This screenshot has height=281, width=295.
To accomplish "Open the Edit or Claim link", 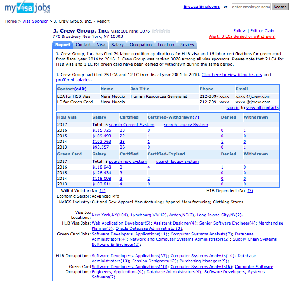I will [263, 31].
